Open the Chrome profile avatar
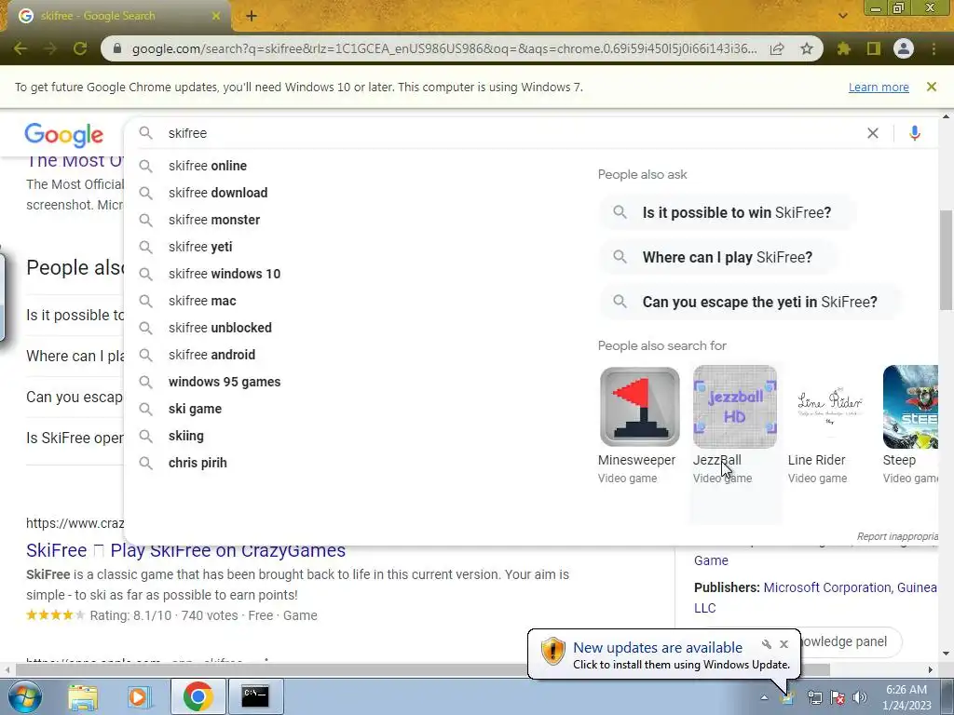 pyautogui.click(x=904, y=48)
